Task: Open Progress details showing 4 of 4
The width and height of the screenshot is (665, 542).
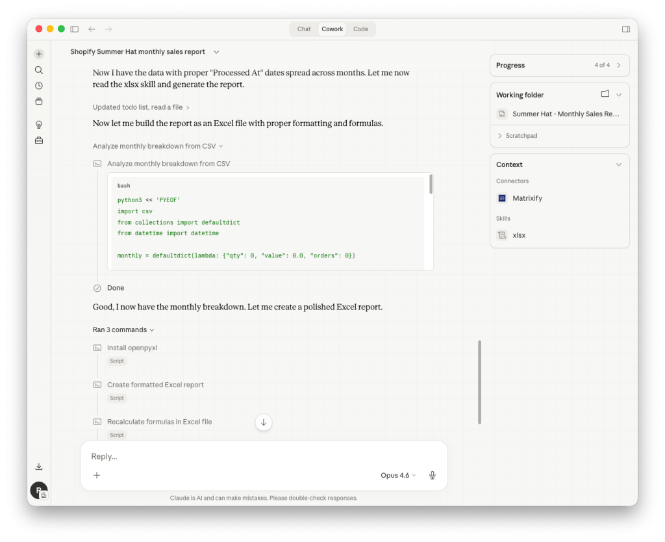Action: pyautogui.click(x=559, y=65)
